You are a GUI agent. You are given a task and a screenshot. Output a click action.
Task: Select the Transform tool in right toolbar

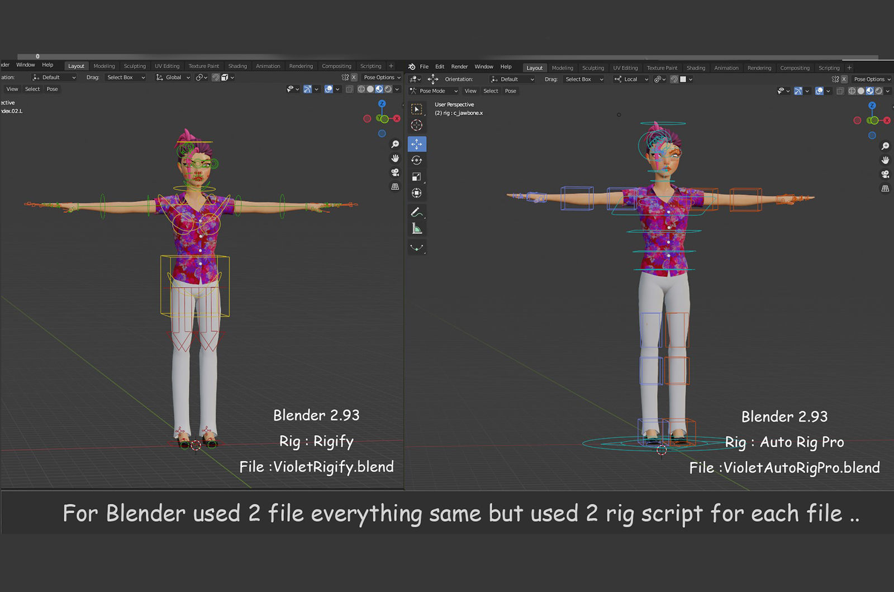click(x=417, y=193)
